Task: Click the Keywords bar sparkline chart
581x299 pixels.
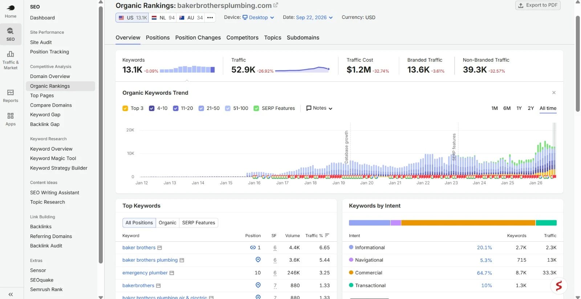Action: tap(187, 69)
